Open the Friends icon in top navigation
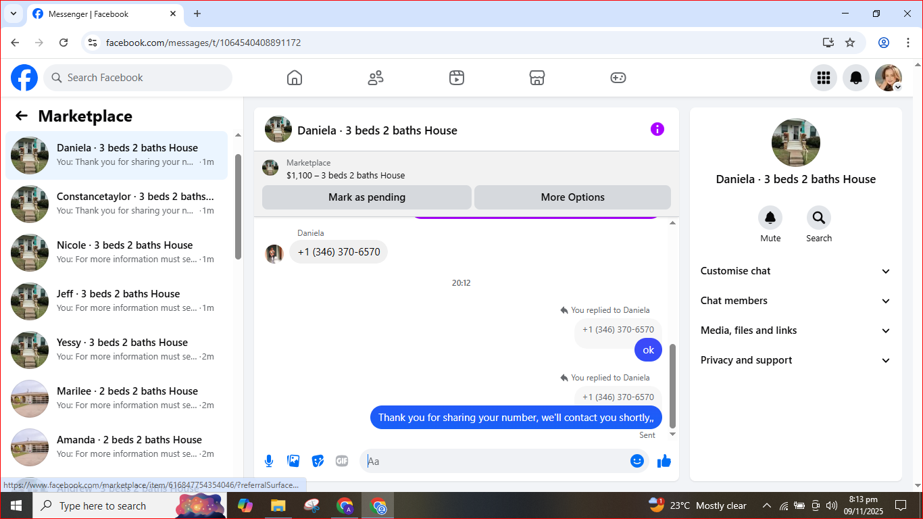This screenshot has width=923, height=519. [x=376, y=78]
